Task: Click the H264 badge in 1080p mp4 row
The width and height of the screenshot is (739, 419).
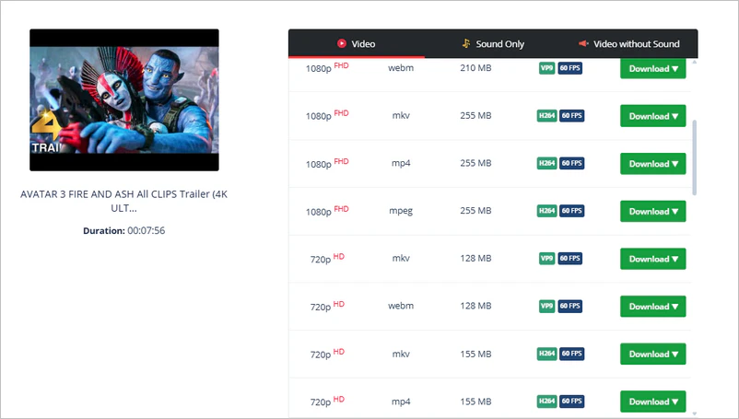Action: [546, 163]
